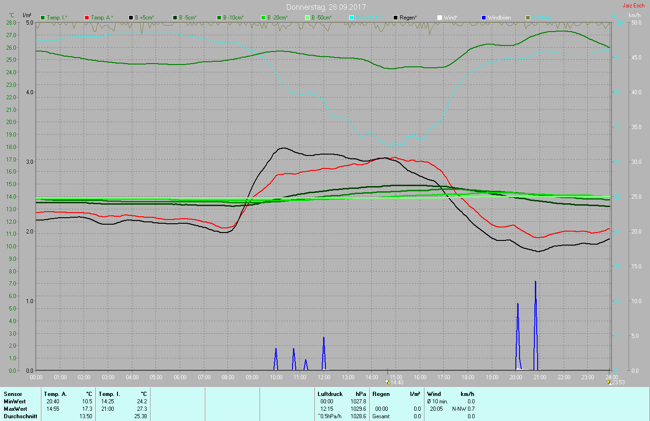This screenshot has width=650, height=421.
Task: Toggle the cyan Feuchte A. legend marker
Action: tap(351, 18)
